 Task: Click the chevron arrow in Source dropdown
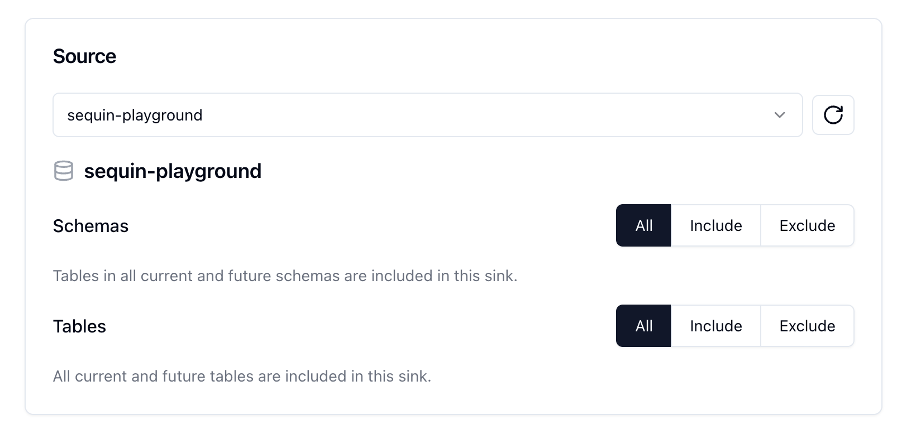tap(780, 115)
